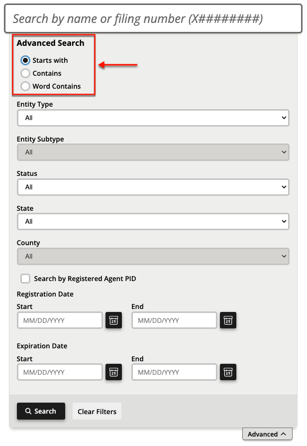This screenshot has height=446, width=307.
Task: Click the Entity Subtype label
Action: (40, 139)
